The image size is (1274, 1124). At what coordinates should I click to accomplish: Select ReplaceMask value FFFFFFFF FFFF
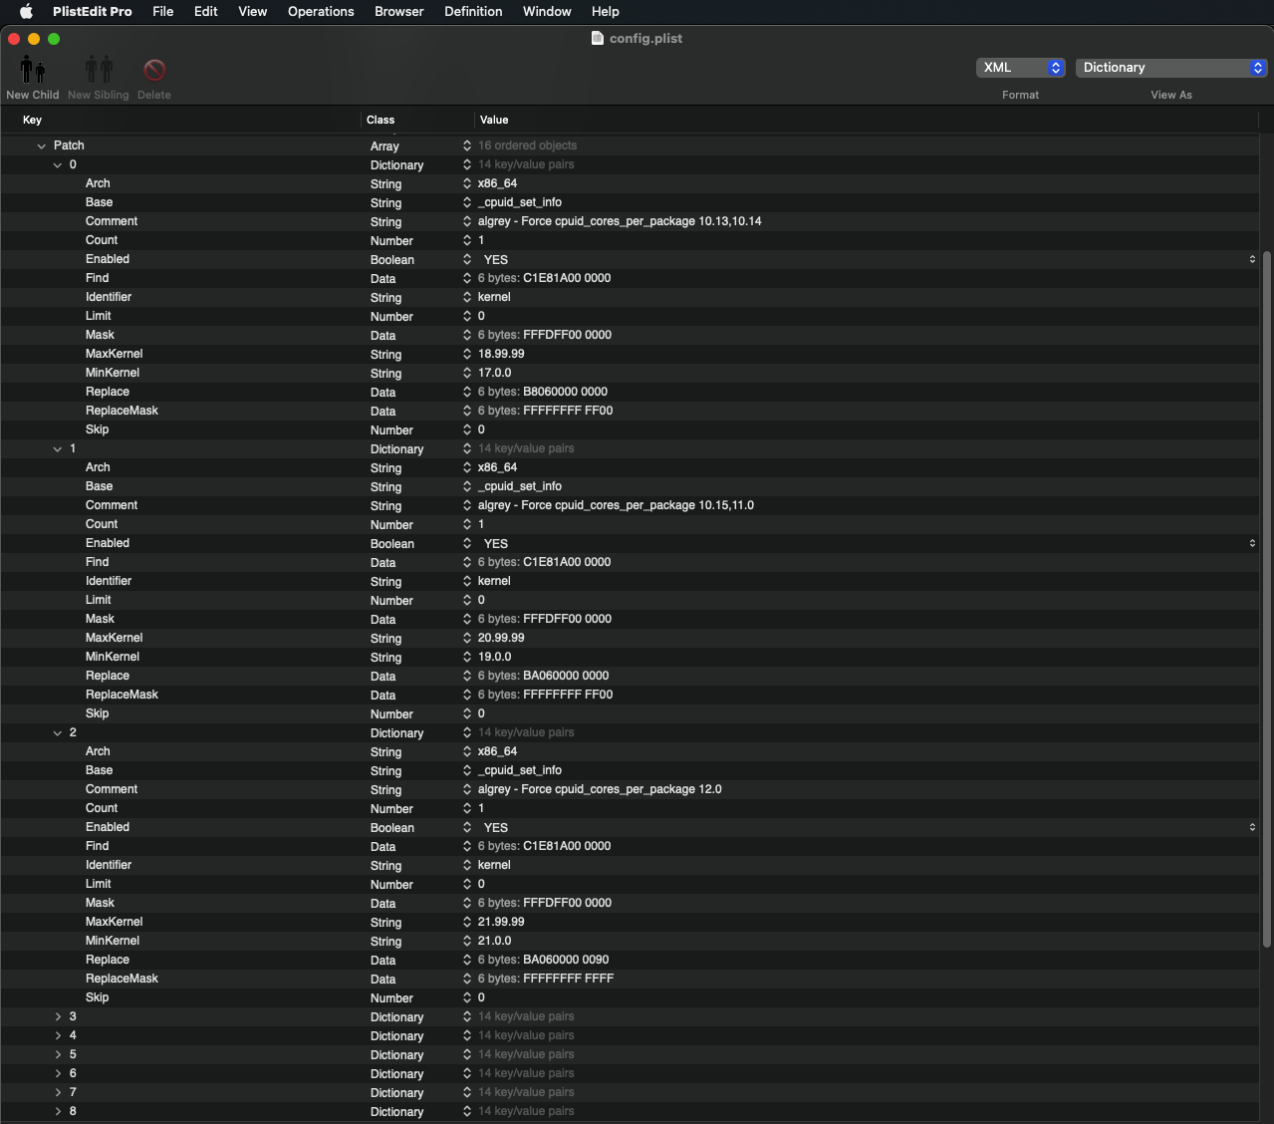pos(568,979)
